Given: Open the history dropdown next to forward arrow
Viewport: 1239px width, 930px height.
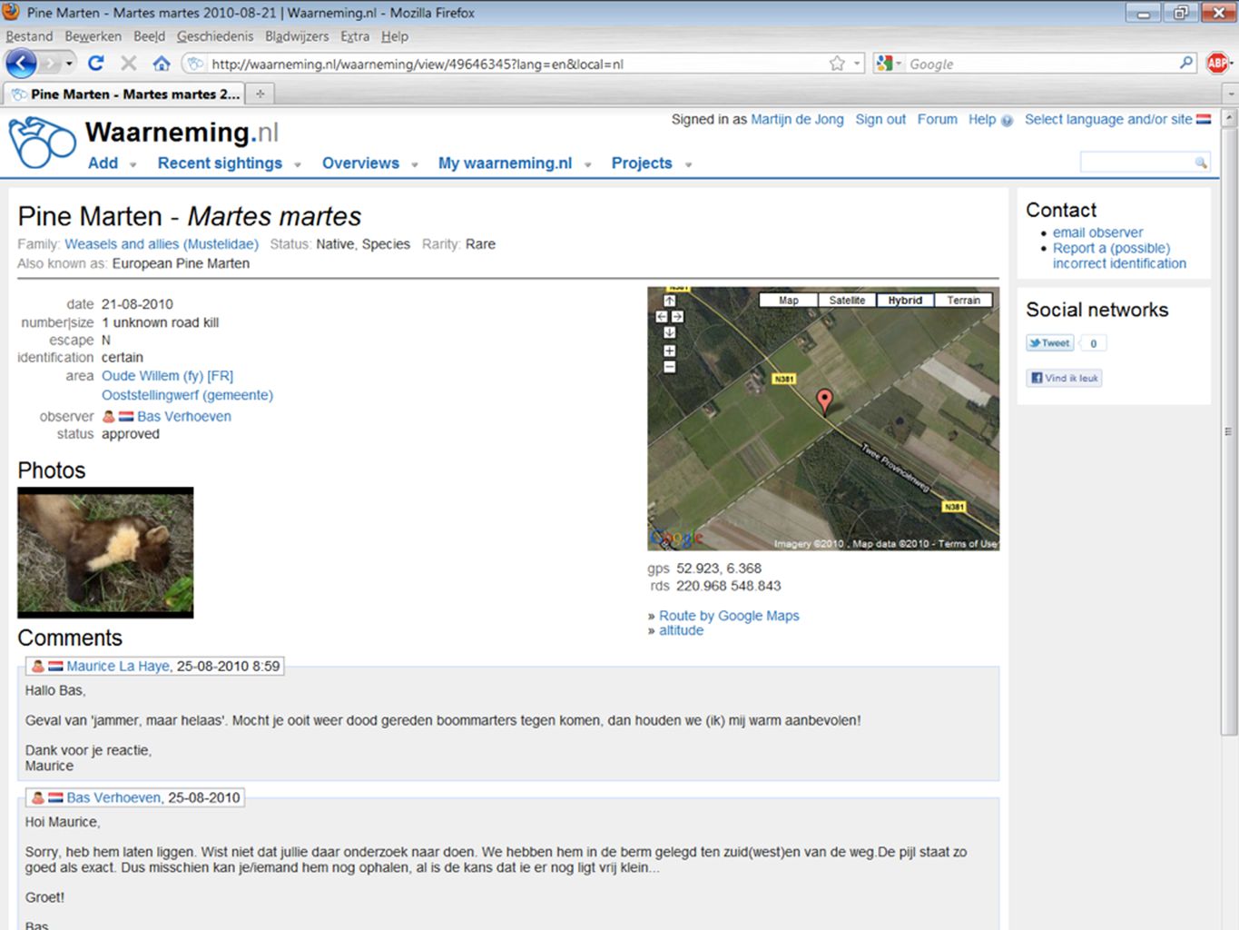Looking at the screenshot, I should click(x=69, y=64).
